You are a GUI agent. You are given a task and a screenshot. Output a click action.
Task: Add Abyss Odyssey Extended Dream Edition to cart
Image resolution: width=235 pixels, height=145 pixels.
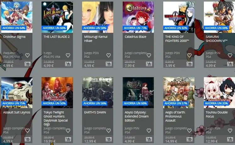click(149, 139)
